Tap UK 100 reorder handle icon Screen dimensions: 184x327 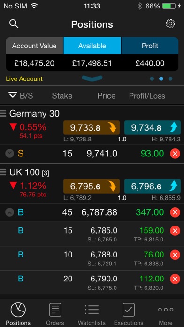coord(3,172)
